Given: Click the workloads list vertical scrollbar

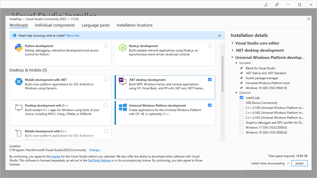Looking at the screenshot, I should pyautogui.click(x=222, y=74).
